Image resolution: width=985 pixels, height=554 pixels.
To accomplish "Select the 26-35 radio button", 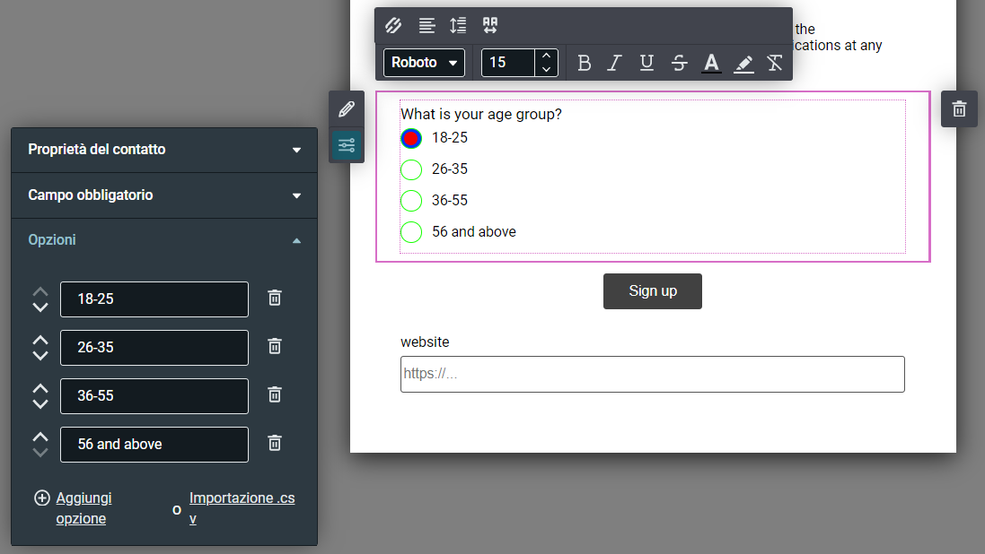I will click(411, 169).
